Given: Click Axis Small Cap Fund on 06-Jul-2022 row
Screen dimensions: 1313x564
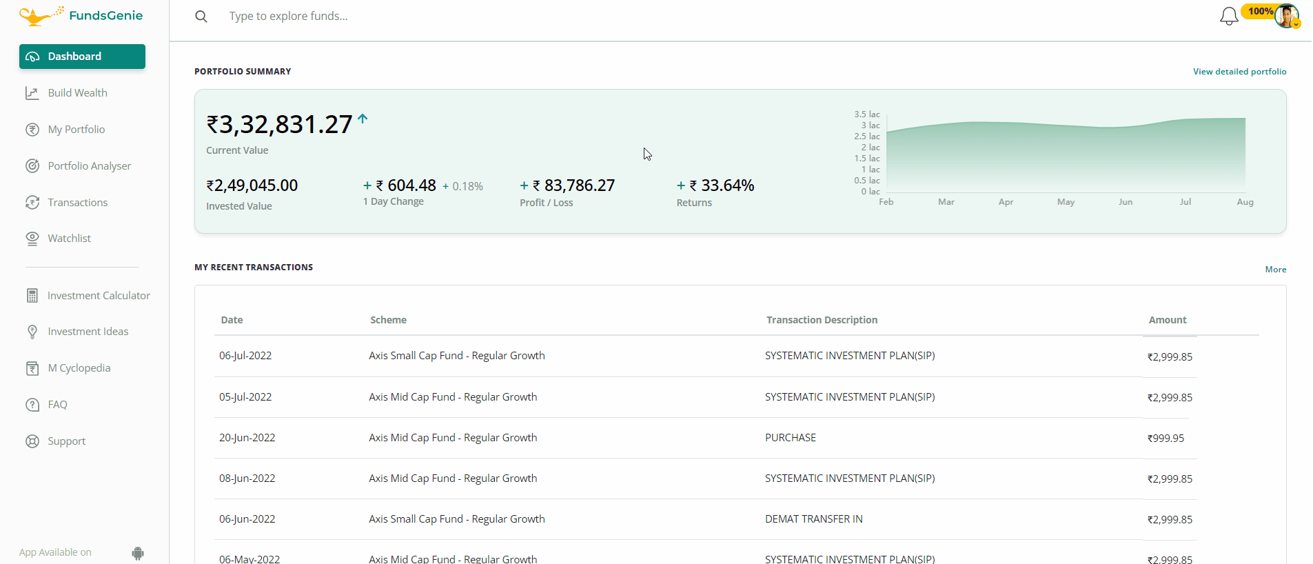Looking at the screenshot, I should [x=457, y=356].
